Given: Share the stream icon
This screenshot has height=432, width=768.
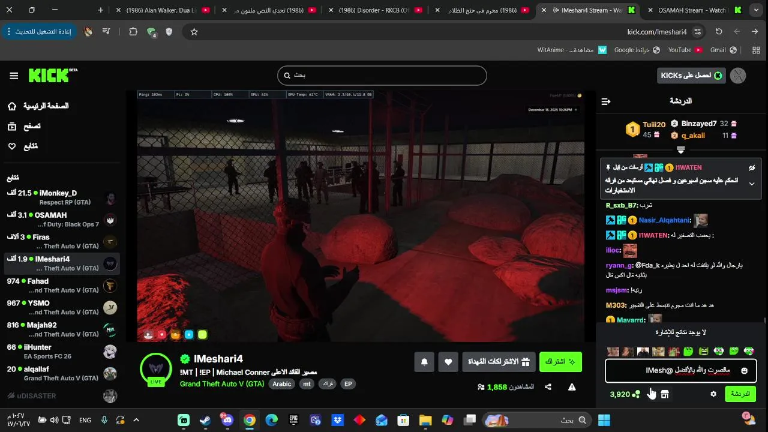Looking at the screenshot, I should click(x=548, y=387).
